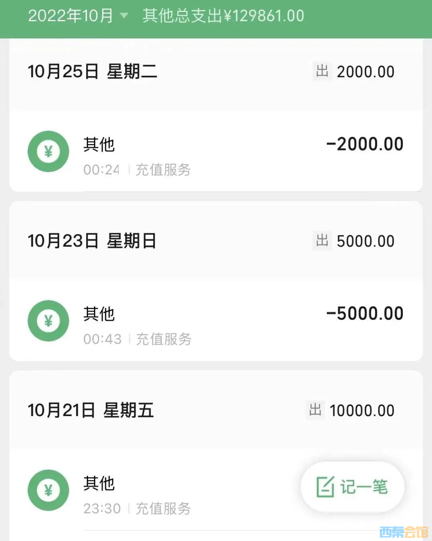Tap the green yen icon for the 00:43 entry
The height and width of the screenshot is (541, 432).
coord(48,321)
